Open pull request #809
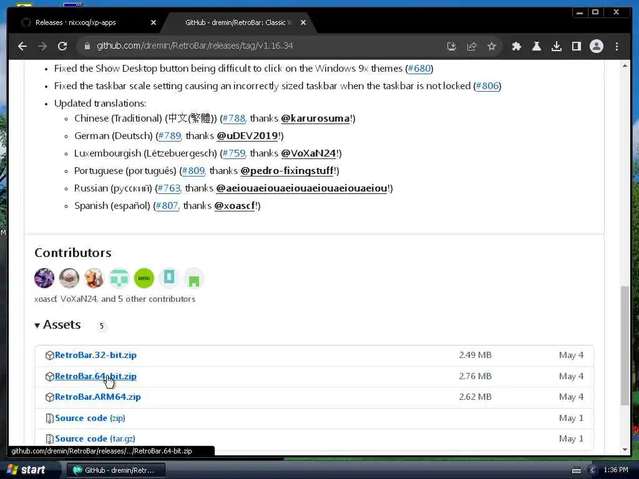Screen dimensions: 639x479 [x=193, y=171]
